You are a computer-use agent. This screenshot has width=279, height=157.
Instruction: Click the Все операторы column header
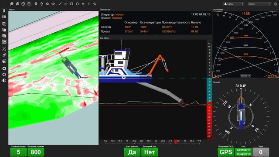[150, 22]
